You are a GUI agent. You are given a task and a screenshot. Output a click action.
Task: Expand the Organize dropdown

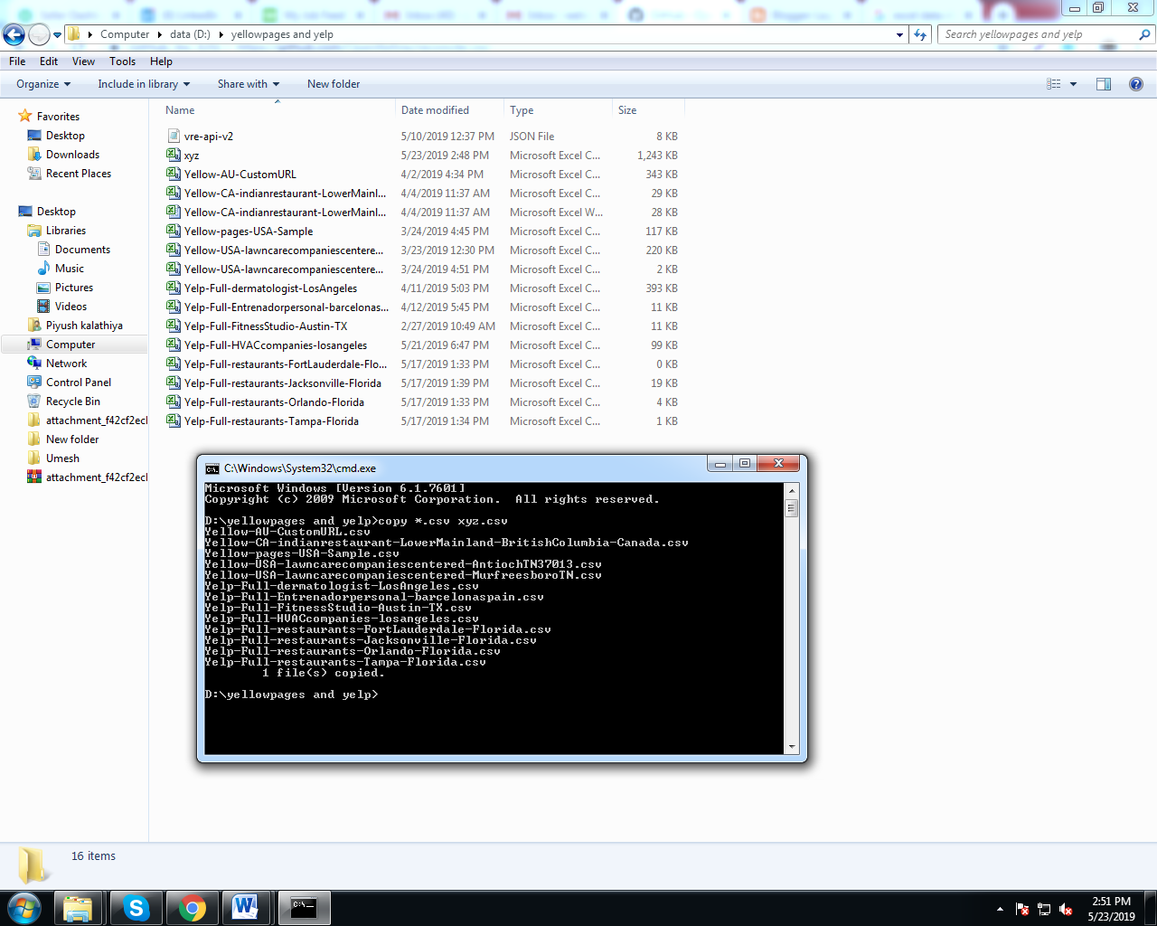[x=42, y=83]
